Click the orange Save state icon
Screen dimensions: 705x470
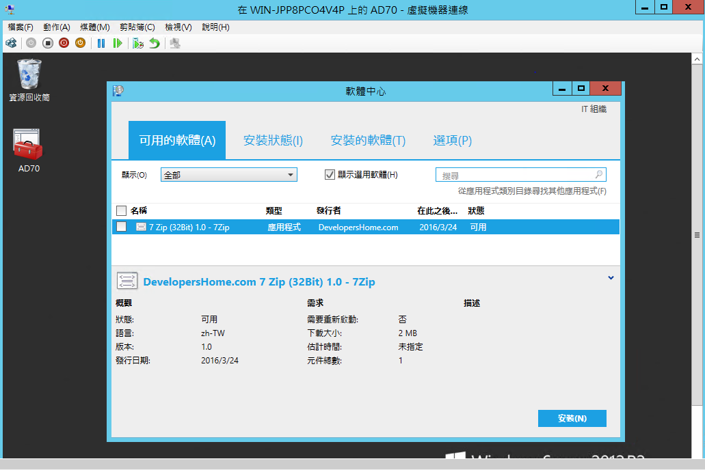(x=81, y=43)
